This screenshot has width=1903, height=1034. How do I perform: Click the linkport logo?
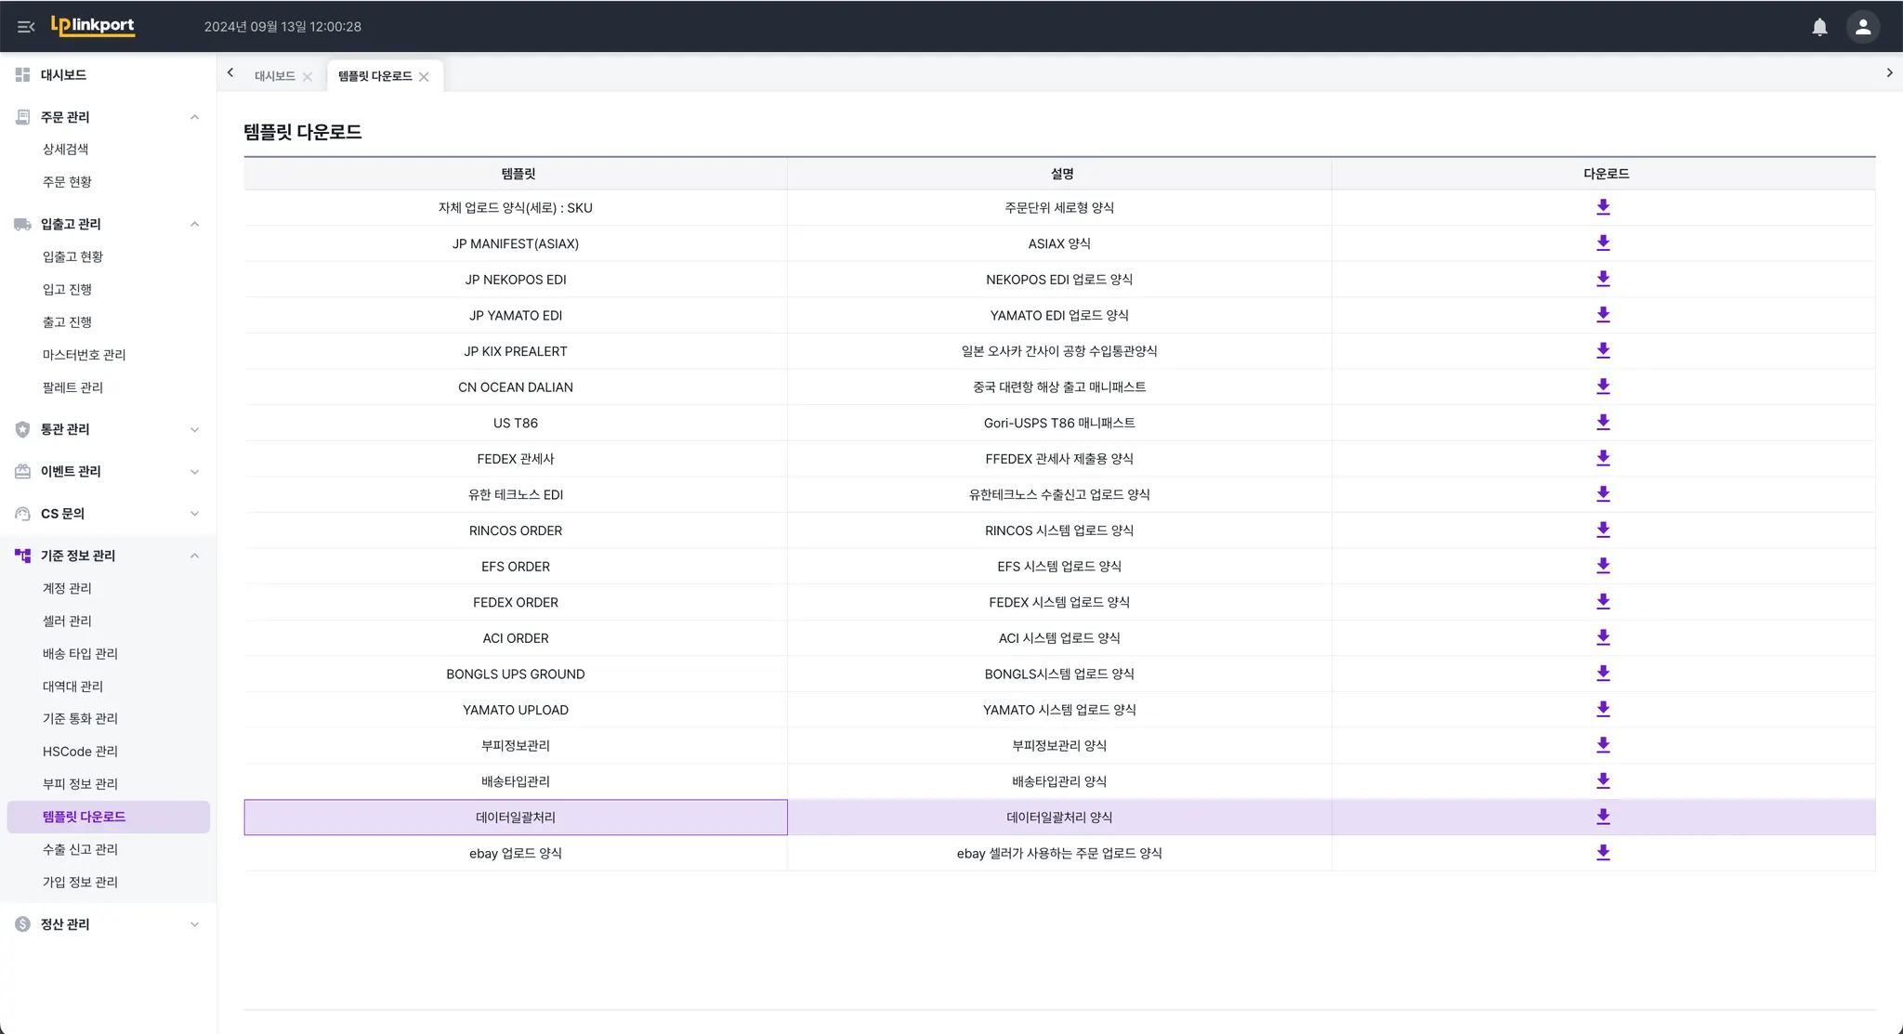tap(93, 26)
